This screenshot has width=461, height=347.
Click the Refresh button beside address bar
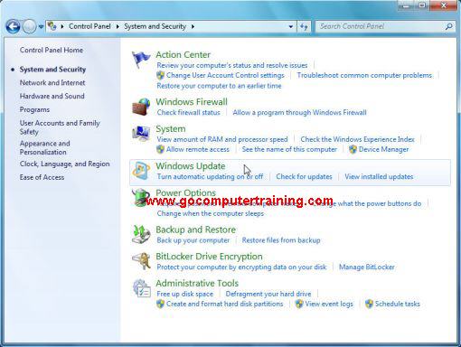304,26
